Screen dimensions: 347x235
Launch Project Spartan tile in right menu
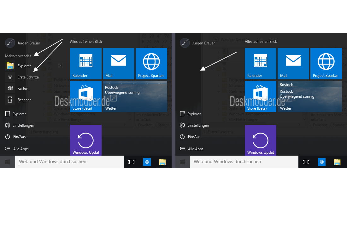(x=326, y=63)
